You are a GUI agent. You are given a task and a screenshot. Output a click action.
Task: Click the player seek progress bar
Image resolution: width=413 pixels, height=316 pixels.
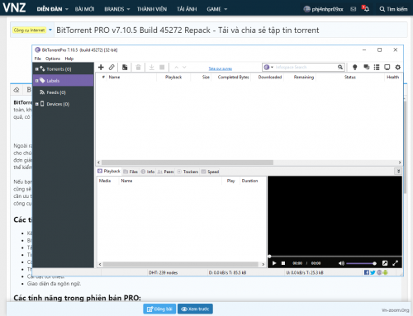click(335, 257)
